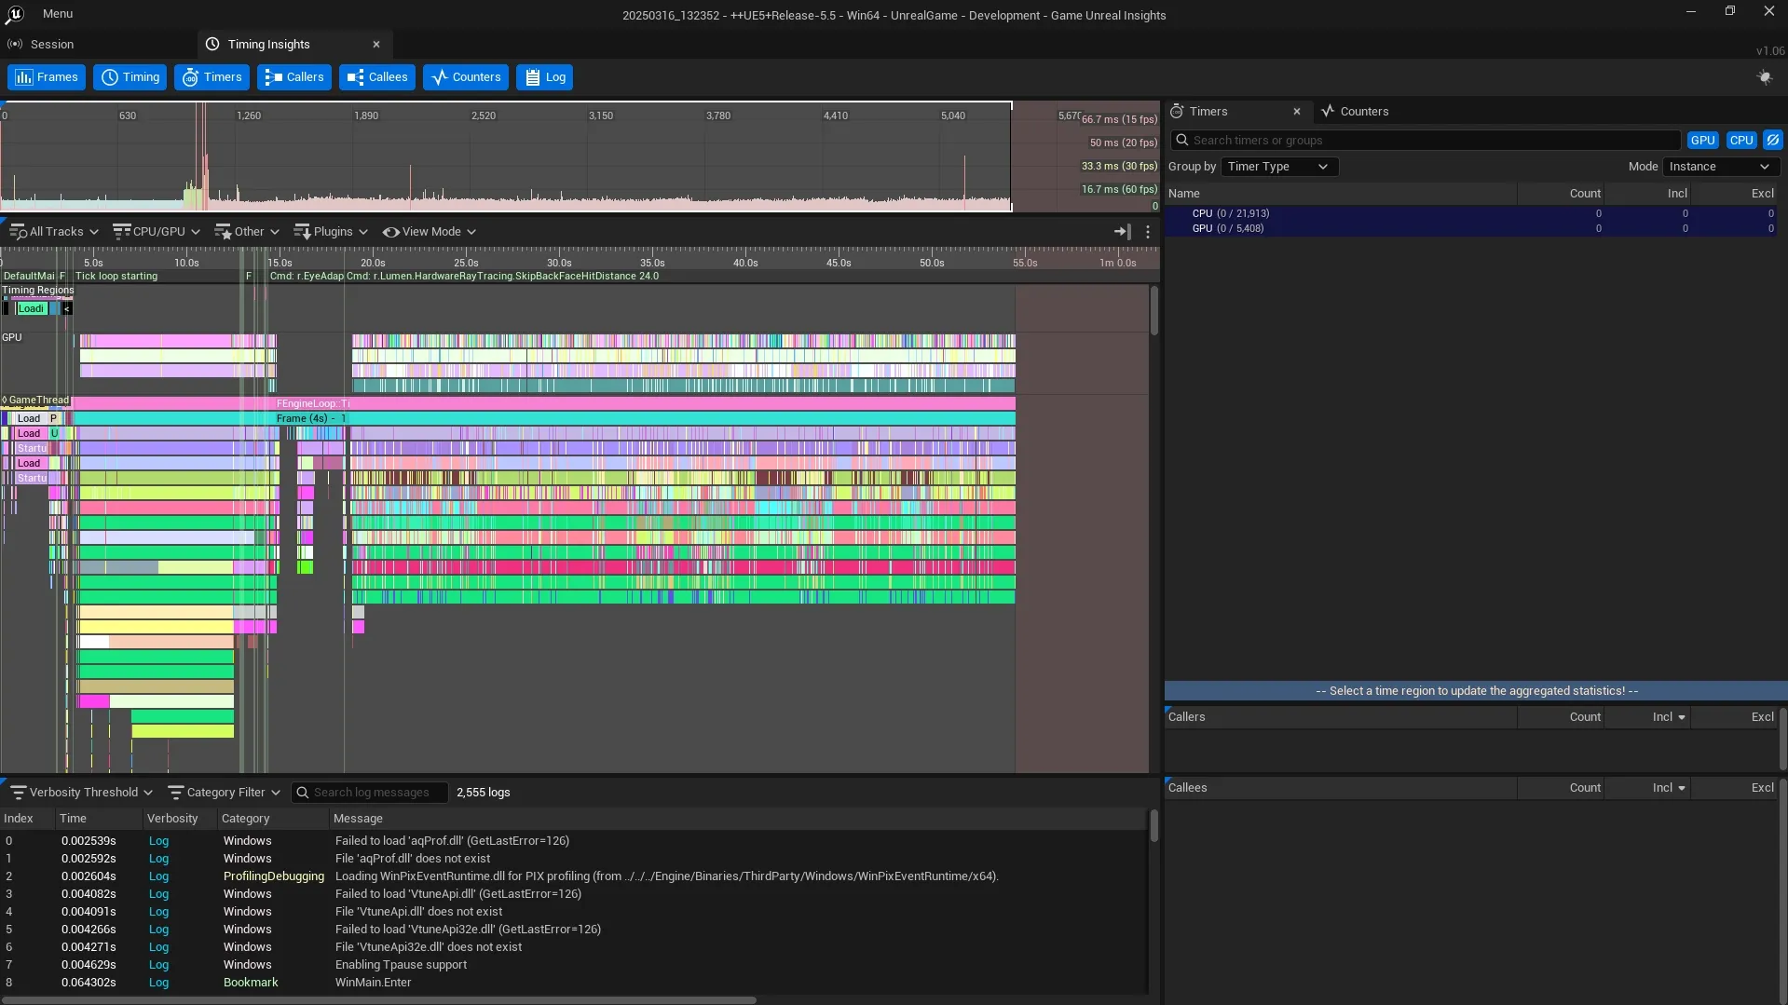Open the CPU/GPU tracks dropdown
Viewport: 1788px width, 1005px height.
[x=157, y=232]
